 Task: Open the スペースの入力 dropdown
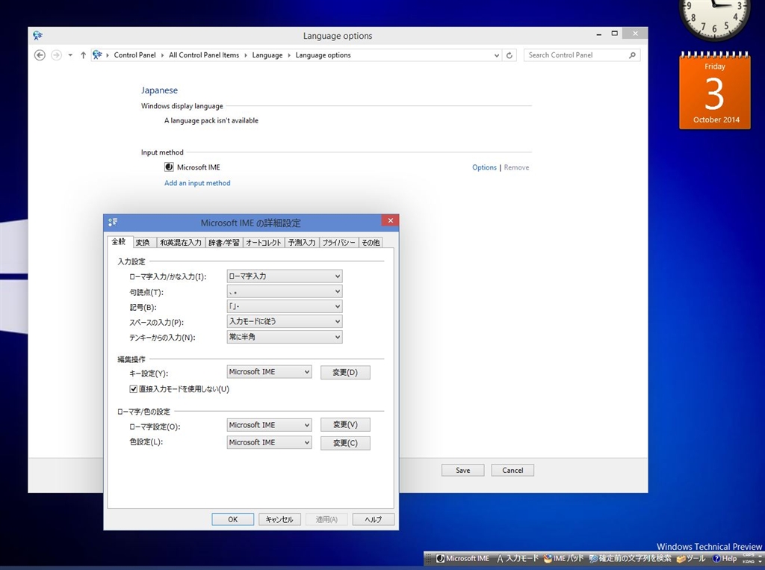coord(284,321)
